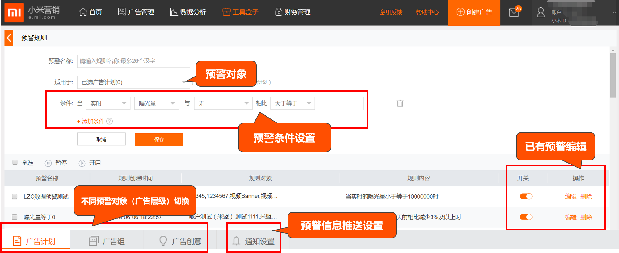The width and height of the screenshot is (619, 253).
Task: Click the 通知设置 bell icon
Action: click(x=236, y=241)
